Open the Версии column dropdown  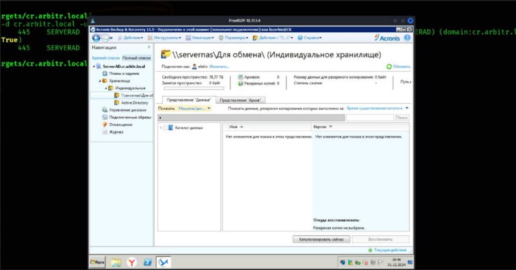[331, 126]
